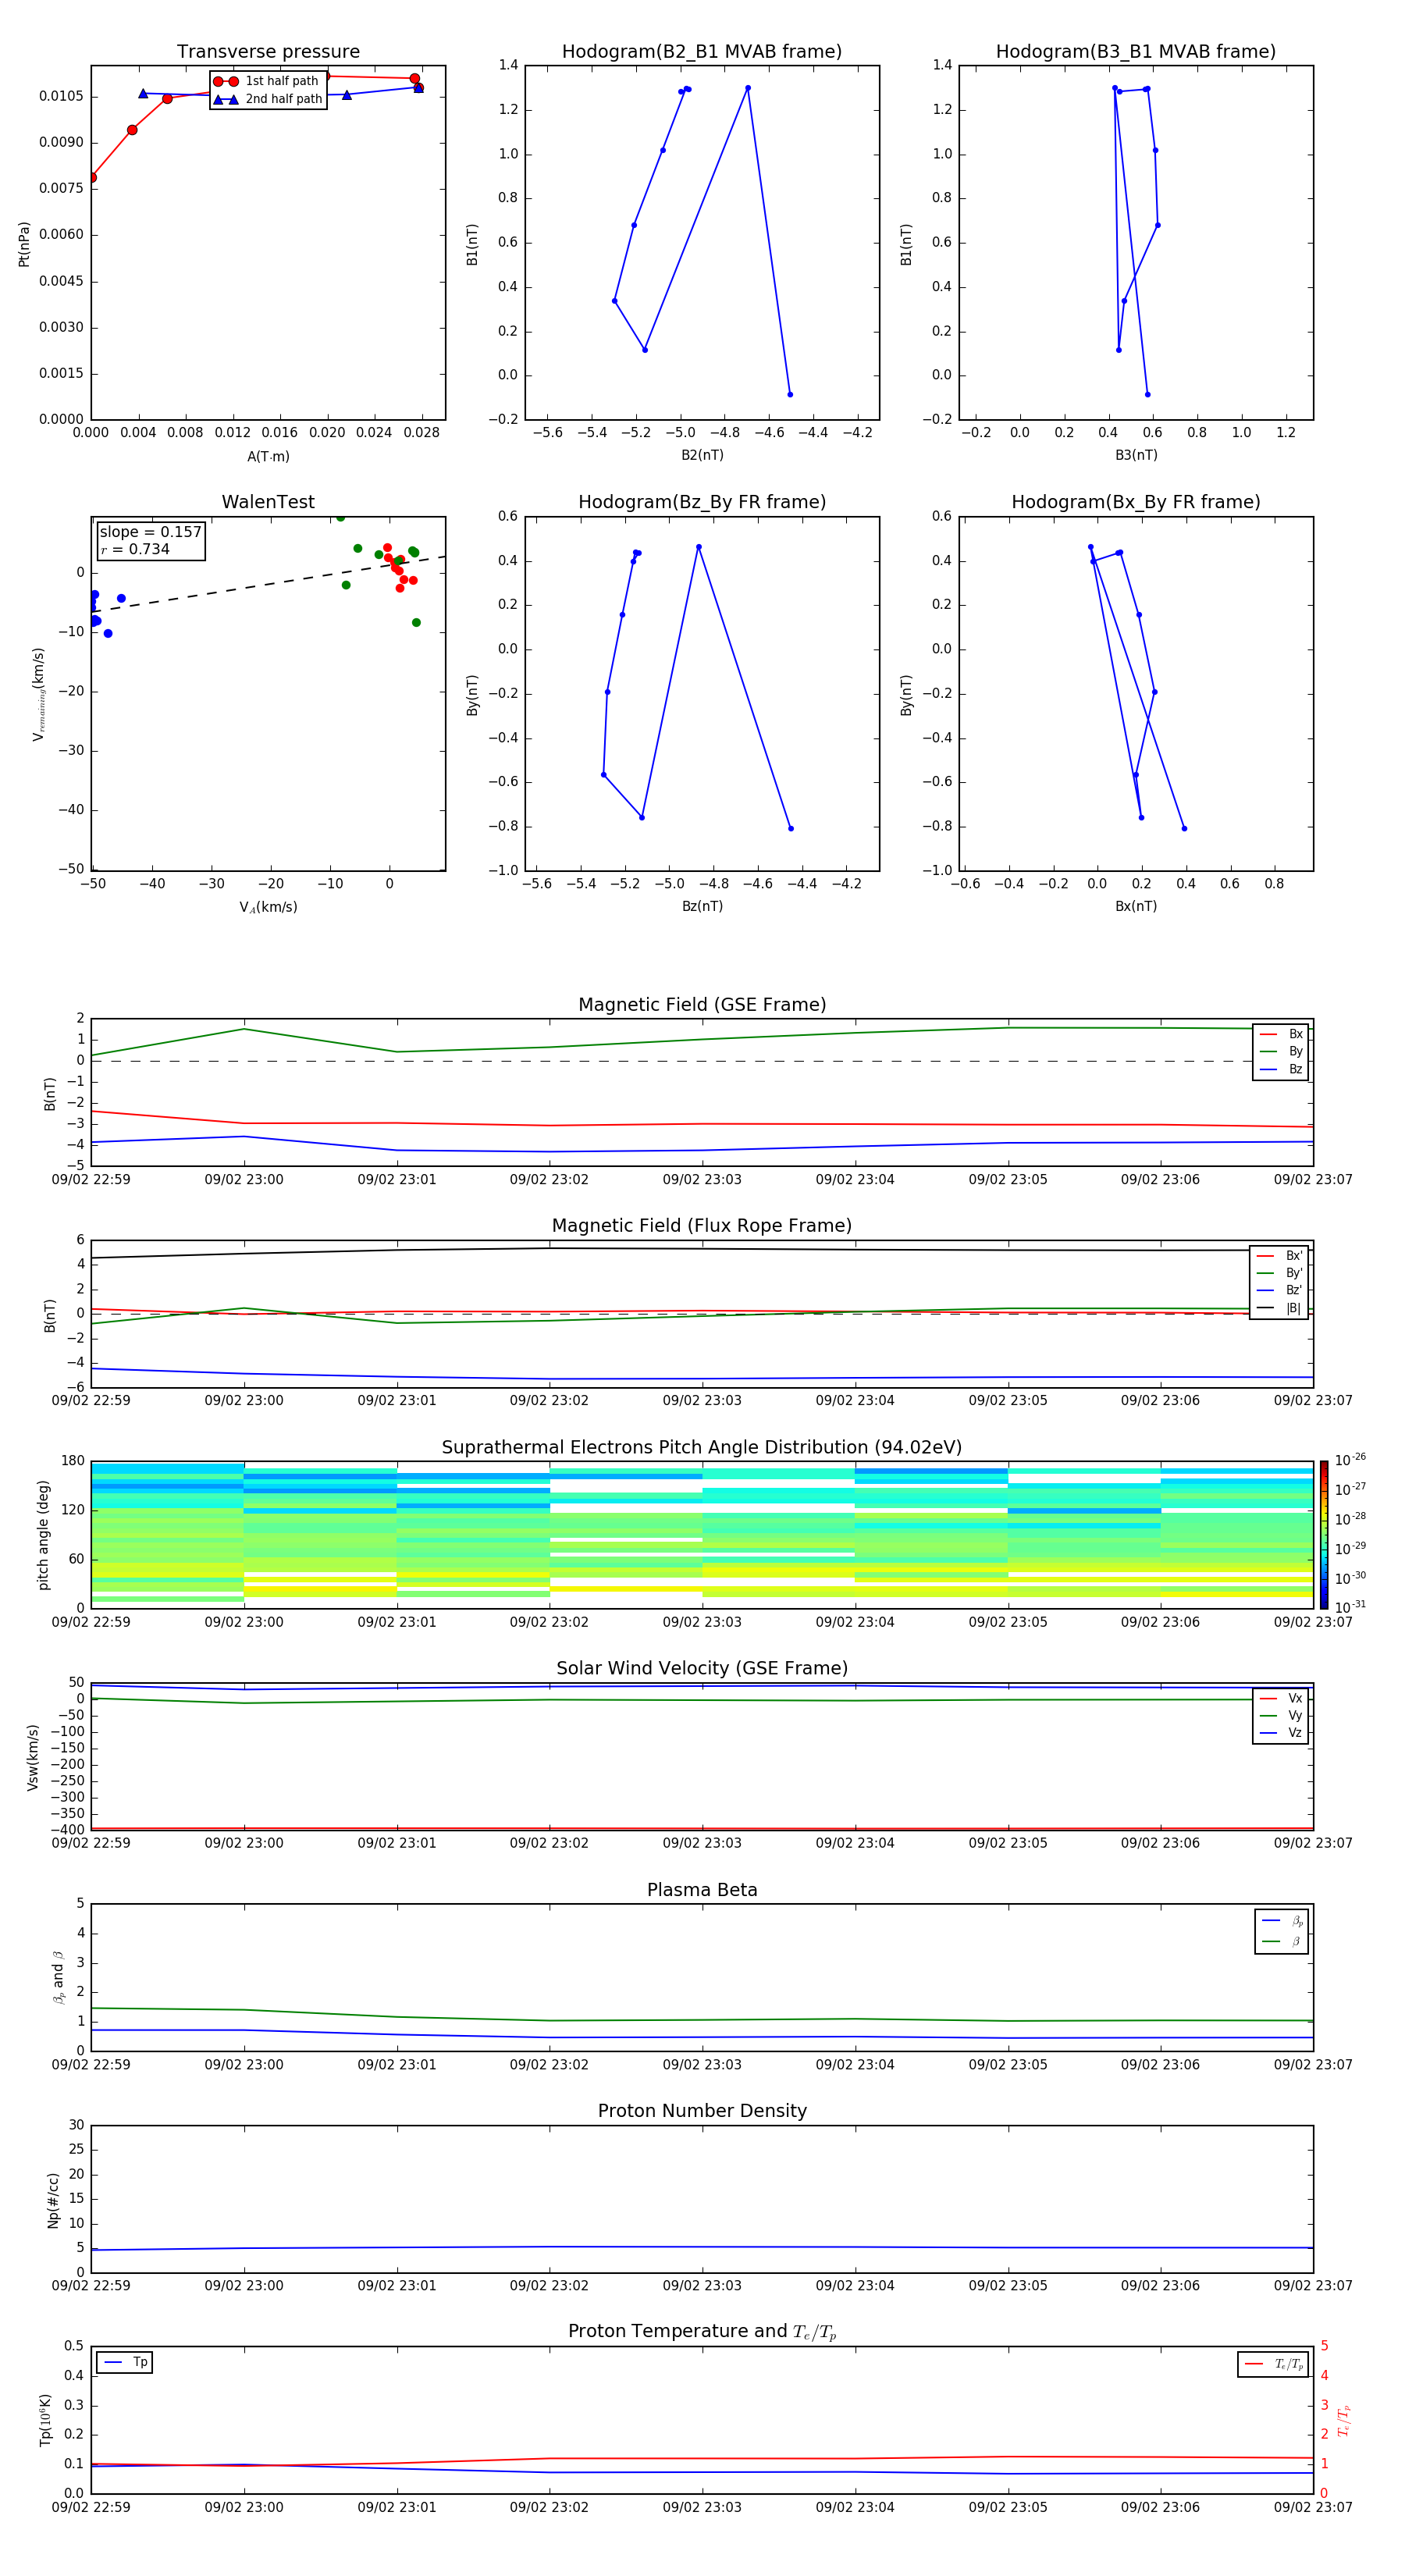Screen dimensions: 1405x2576
Task: Click Bx legend entry in GSE magnetic field
Action: coord(1281,1034)
